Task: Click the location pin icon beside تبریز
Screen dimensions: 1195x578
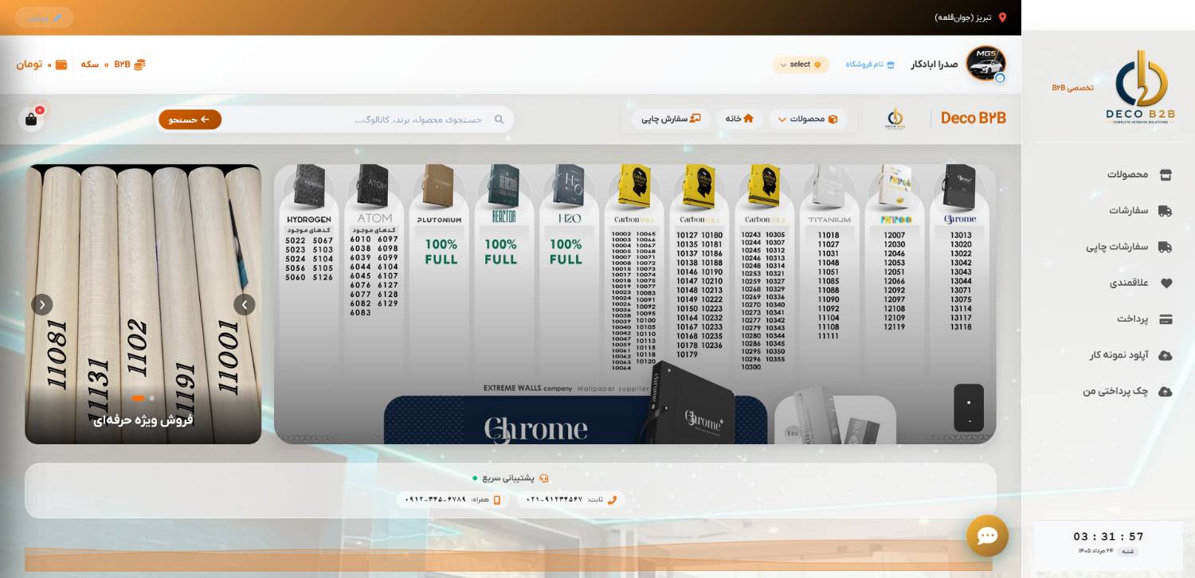Action: [x=1002, y=18]
